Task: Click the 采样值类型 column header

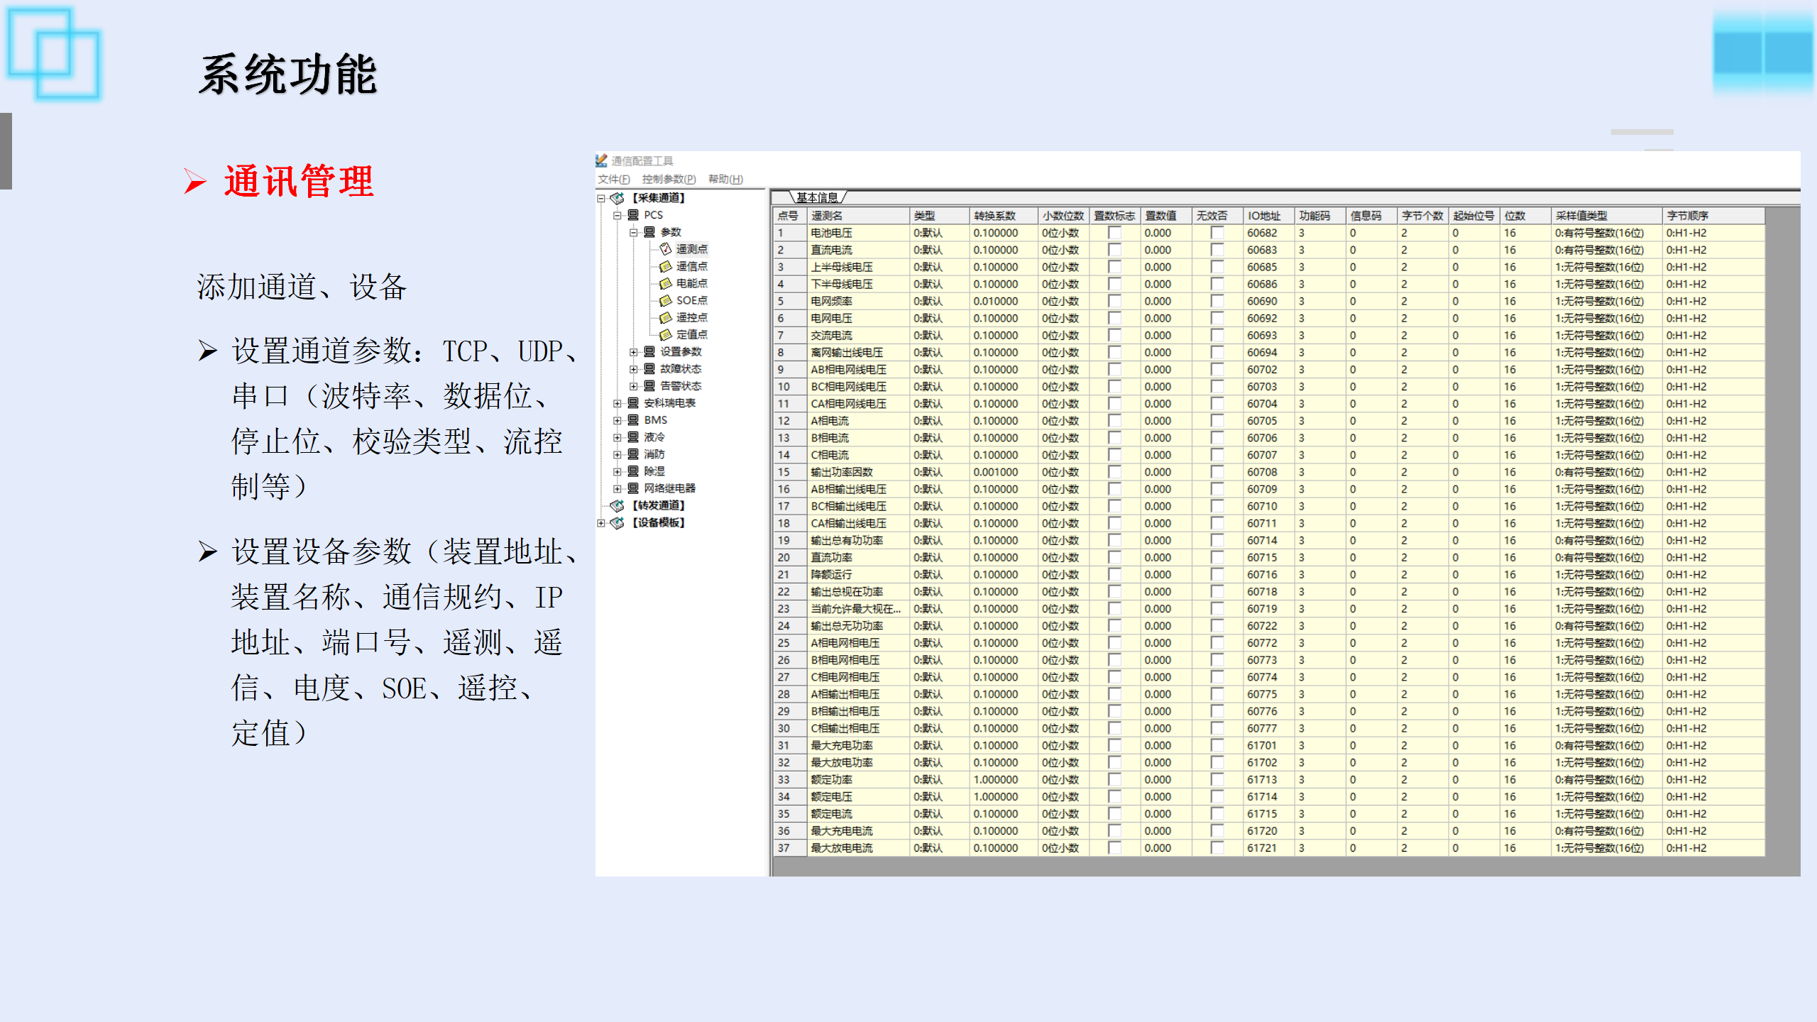Action: [x=1606, y=216]
